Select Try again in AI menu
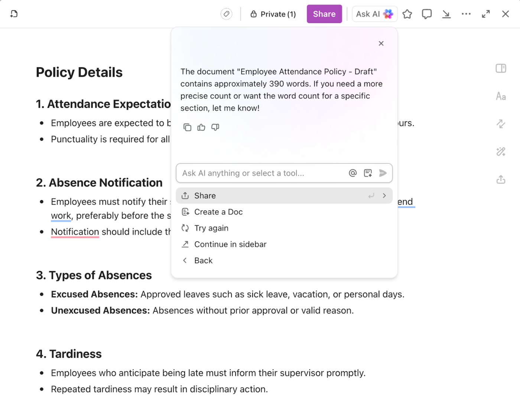Image resolution: width=520 pixels, height=416 pixels. coord(284,228)
